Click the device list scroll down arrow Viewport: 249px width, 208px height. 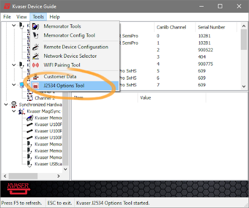pos(244,86)
